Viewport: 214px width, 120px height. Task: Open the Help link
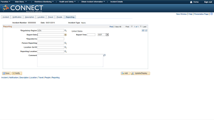190,14
